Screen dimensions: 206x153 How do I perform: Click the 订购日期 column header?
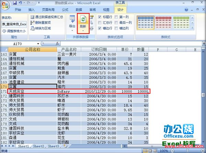point(99,50)
